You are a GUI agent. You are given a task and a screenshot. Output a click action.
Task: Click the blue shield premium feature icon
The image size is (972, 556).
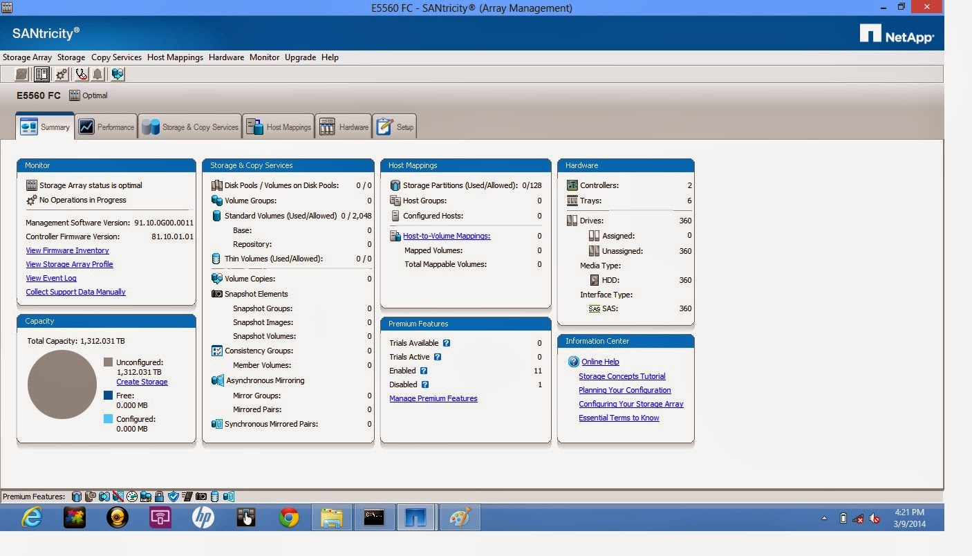(173, 496)
